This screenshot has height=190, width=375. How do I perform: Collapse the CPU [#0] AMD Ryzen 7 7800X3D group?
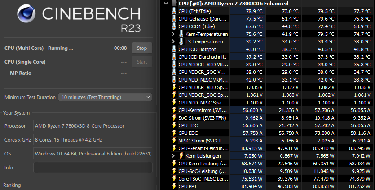(166, 4)
